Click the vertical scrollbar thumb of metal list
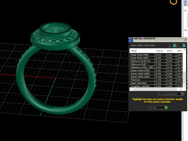The image size is (188, 141). click(x=184, y=78)
